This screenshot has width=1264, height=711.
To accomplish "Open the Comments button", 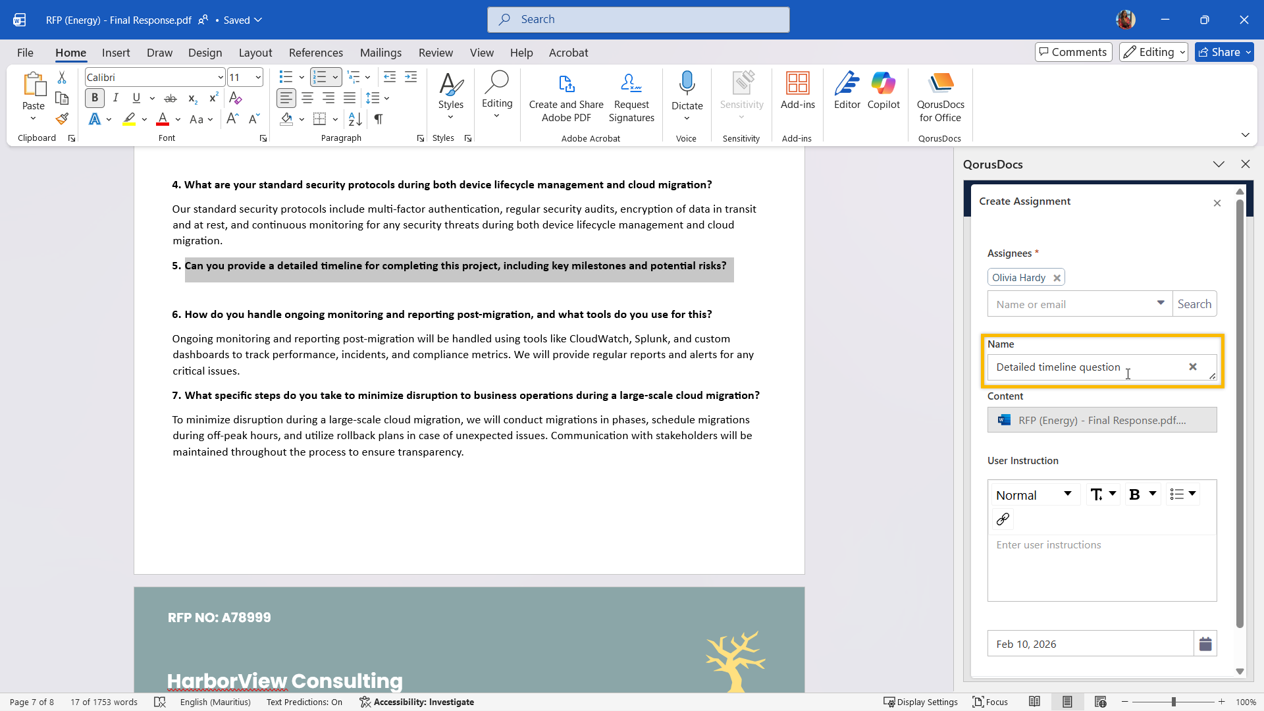I will pos(1073,52).
